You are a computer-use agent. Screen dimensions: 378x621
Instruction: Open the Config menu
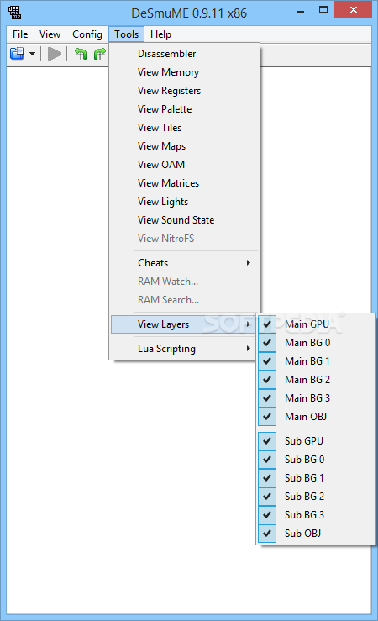tap(87, 34)
